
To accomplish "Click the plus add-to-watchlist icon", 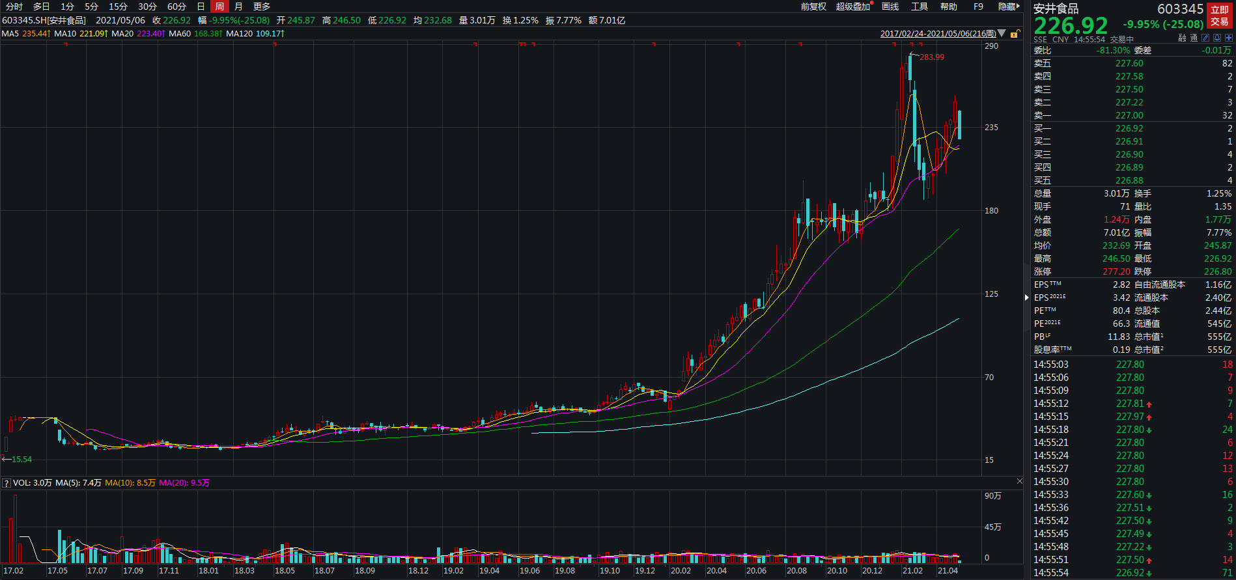I will pyautogui.click(x=1228, y=38).
